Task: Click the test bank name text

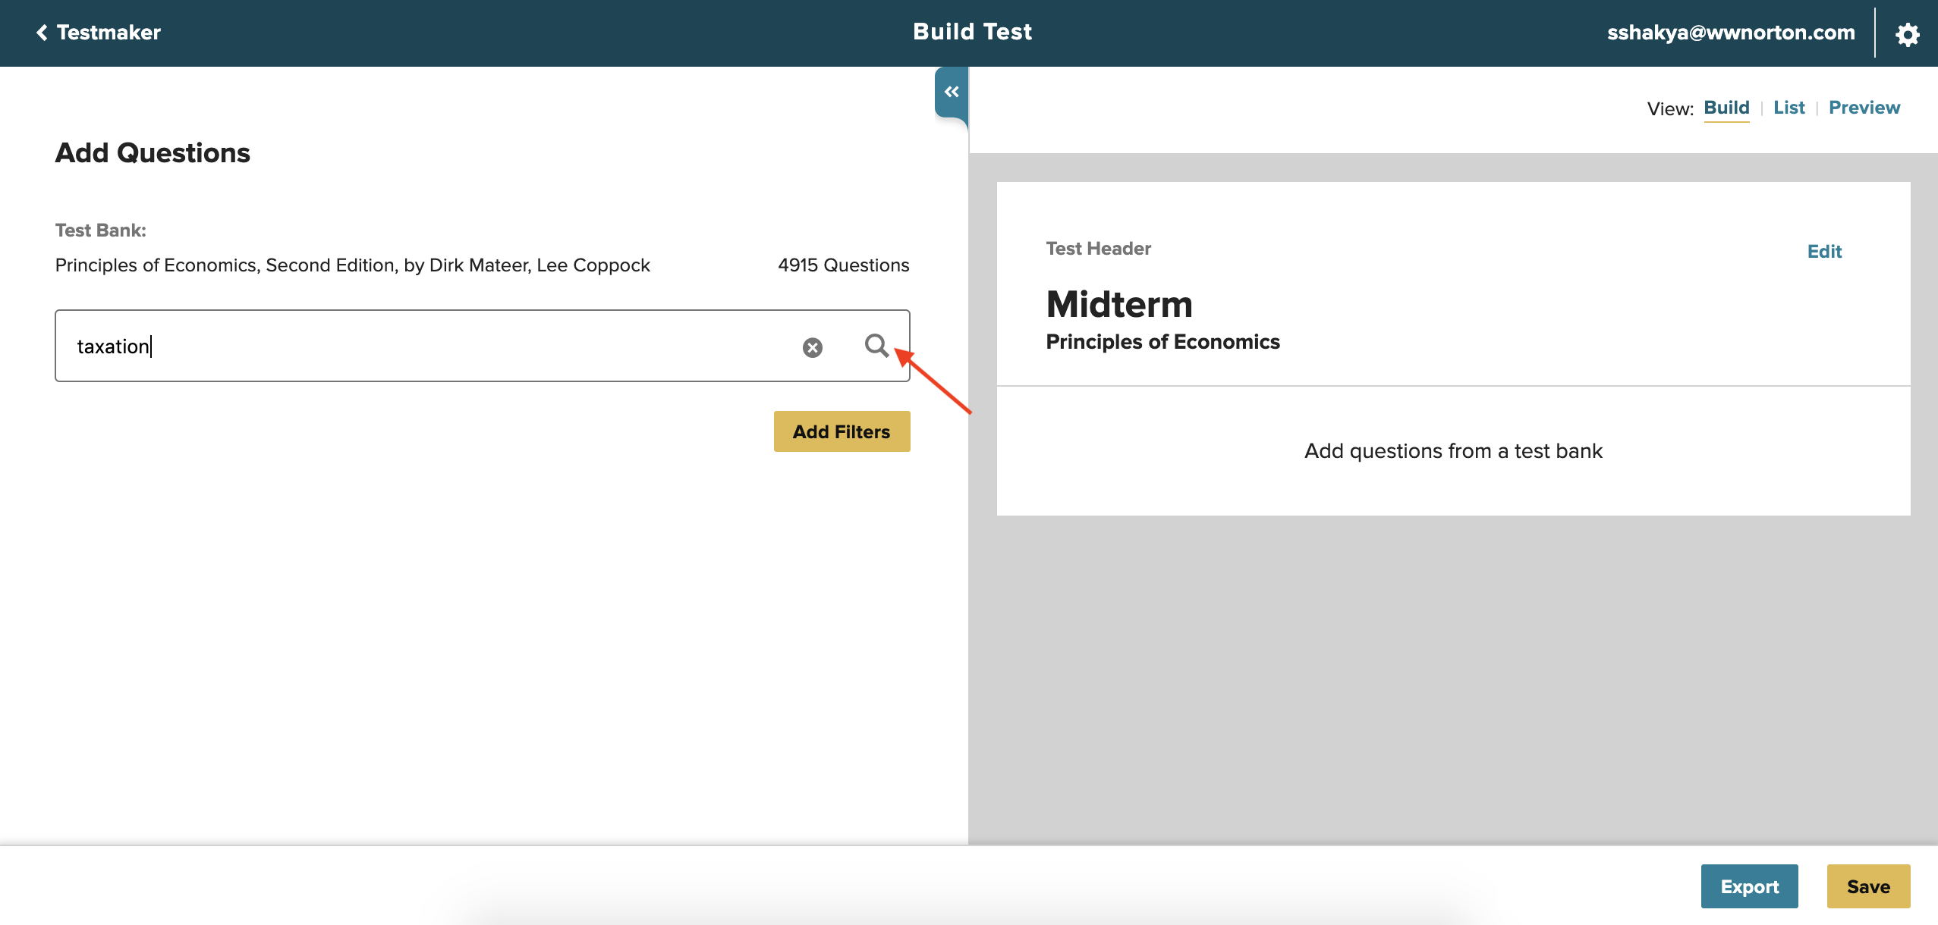Action: [352, 265]
